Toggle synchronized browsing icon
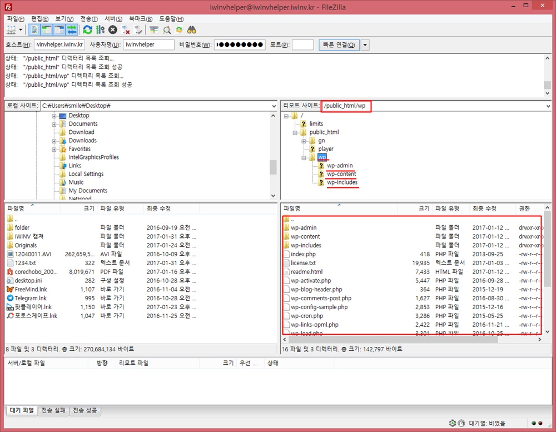Image resolution: width=556 pixels, height=432 pixels. [x=179, y=30]
